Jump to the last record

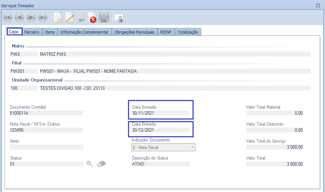click(x=43, y=18)
